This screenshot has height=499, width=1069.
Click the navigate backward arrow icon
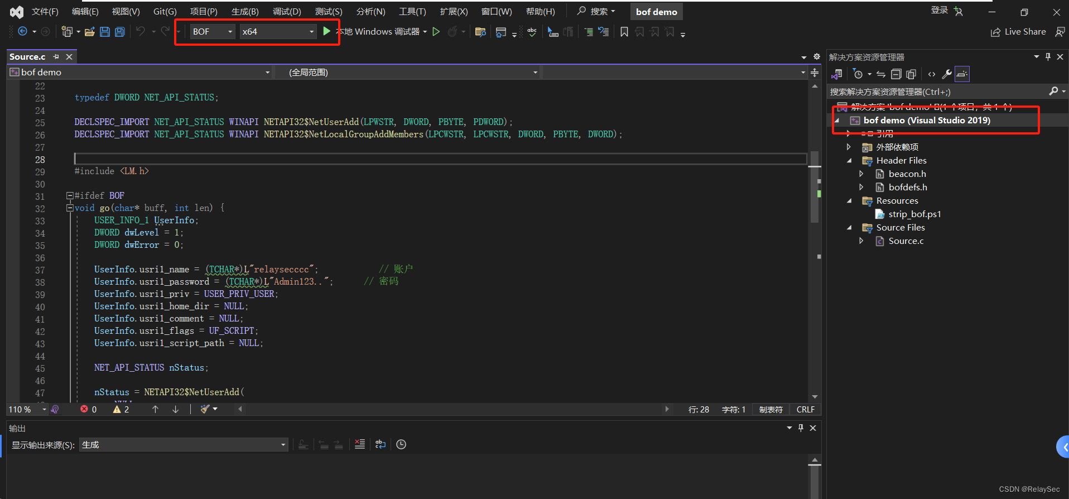(22, 32)
